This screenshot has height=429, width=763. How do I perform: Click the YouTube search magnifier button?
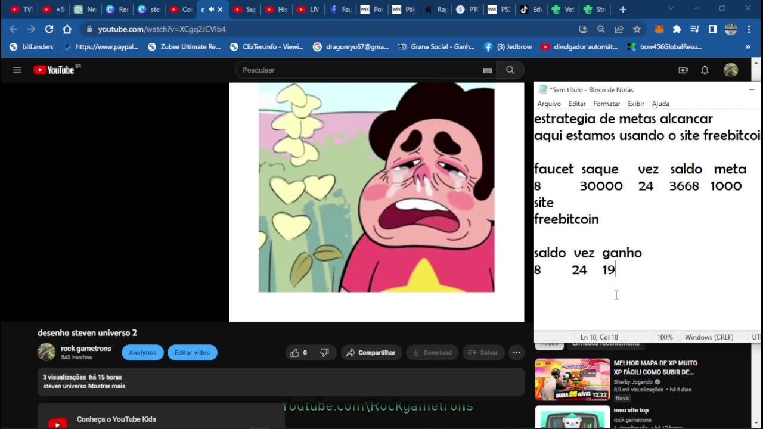pyautogui.click(x=510, y=70)
